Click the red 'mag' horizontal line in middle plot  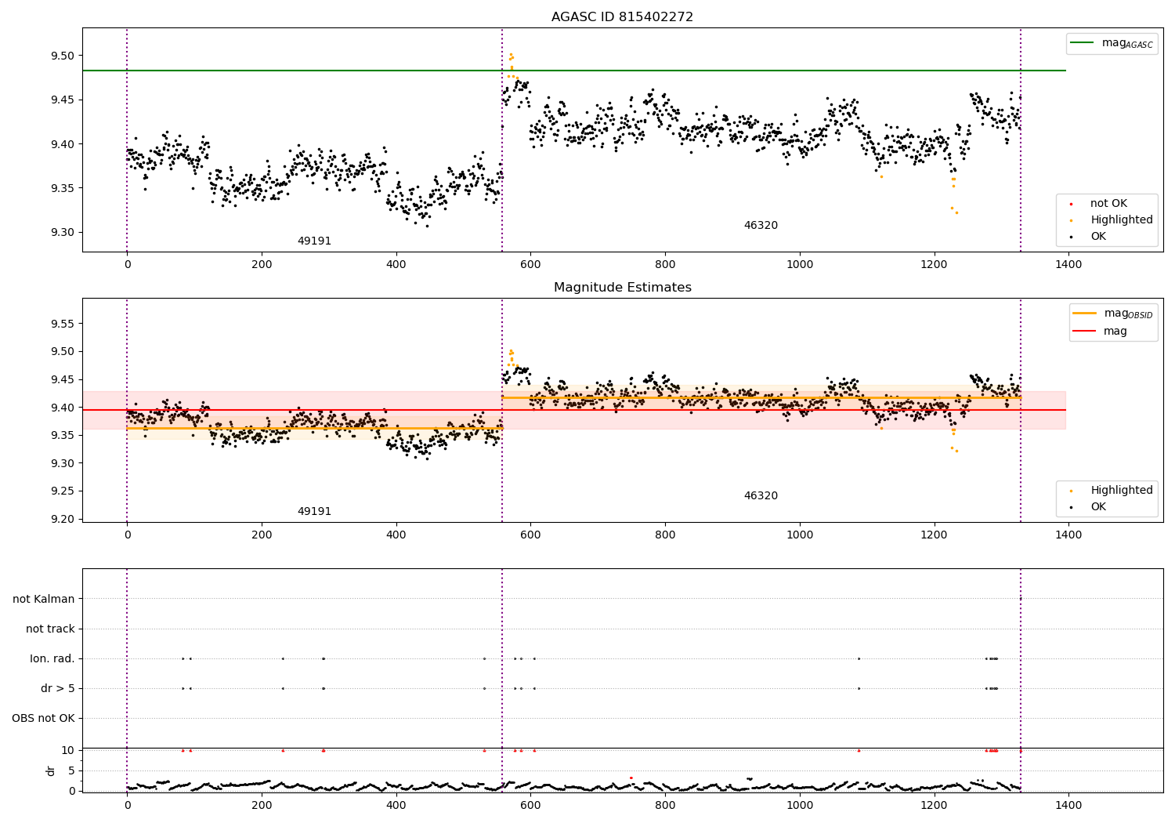[574, 410]
